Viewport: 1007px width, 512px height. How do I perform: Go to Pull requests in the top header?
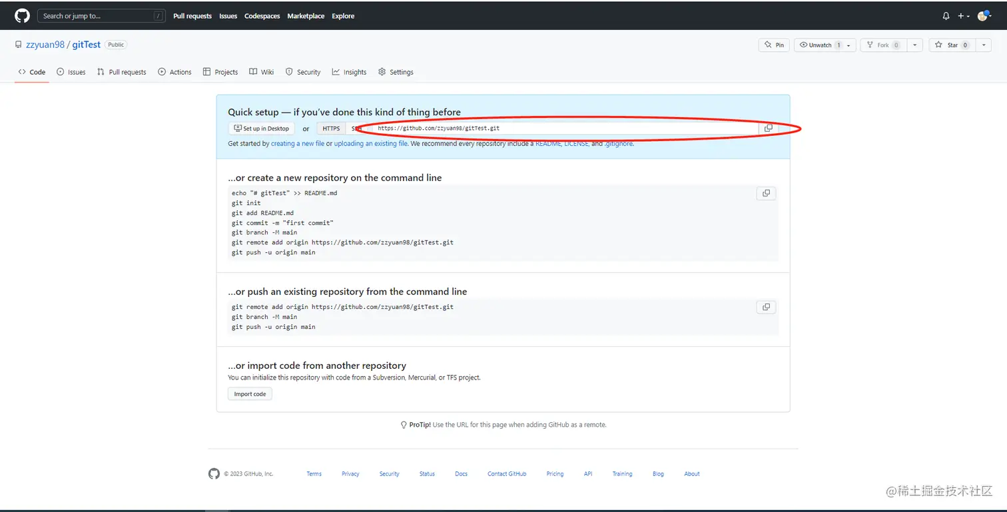click(x=192, y=16)
